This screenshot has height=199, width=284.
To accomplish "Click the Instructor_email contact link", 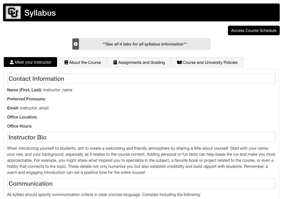I will (34, 108).
